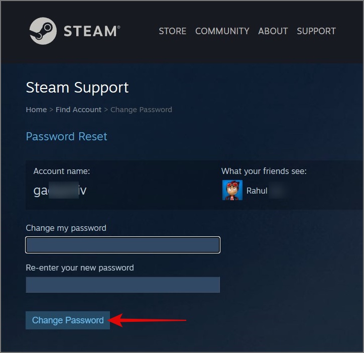This screenshot has width=364, height=353.
Task: Open the COMMUNITY menu
Action: 222,31
